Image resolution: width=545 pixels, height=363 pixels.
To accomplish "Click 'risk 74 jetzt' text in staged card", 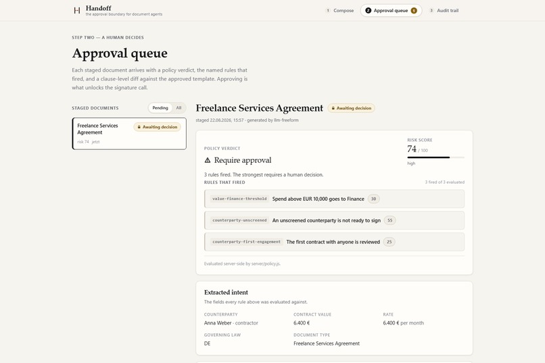I will 89,142.
